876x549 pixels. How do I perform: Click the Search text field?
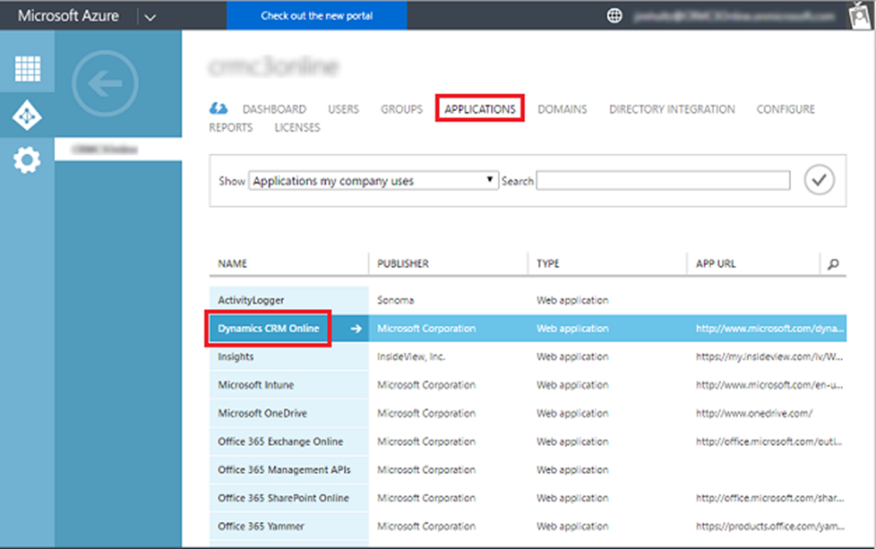point(663,180)
